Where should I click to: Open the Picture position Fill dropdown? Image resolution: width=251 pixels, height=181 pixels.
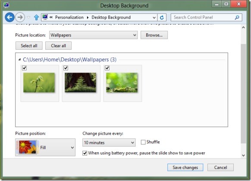click(45, 147)
